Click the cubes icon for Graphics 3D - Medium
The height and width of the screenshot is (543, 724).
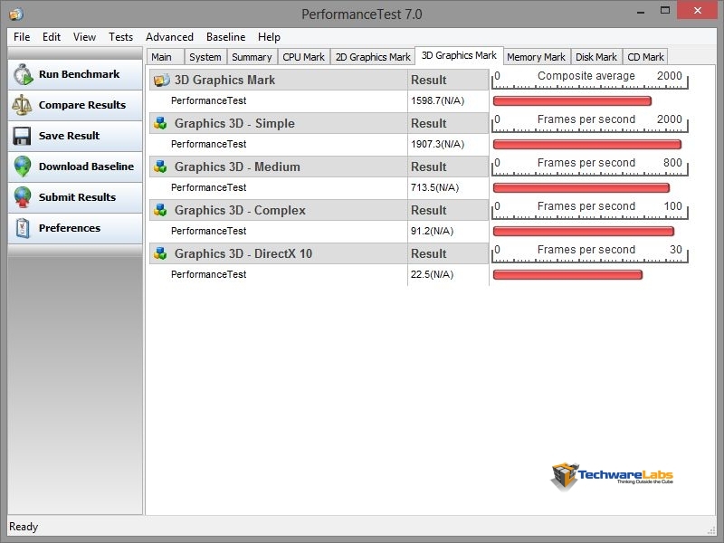160,167
